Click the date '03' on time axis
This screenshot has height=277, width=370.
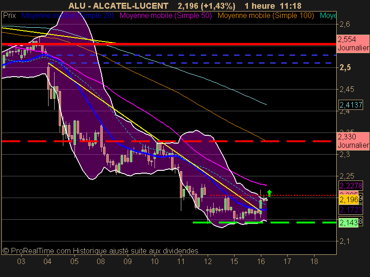[21, 261]
